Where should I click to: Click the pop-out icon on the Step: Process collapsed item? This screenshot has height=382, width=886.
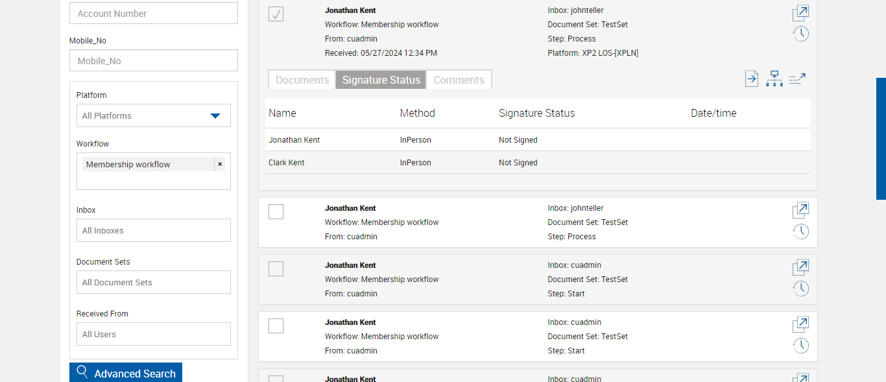(x=801, y=210)
